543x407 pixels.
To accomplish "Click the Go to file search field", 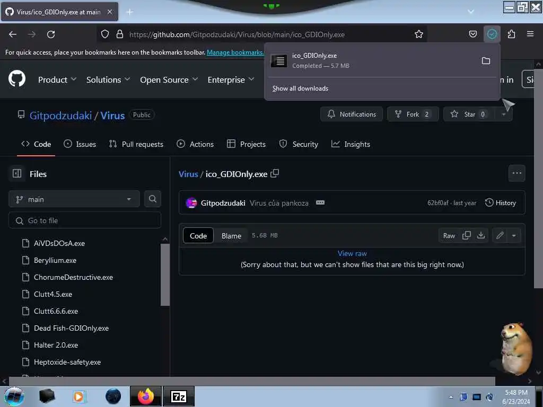I will point(85,220).
